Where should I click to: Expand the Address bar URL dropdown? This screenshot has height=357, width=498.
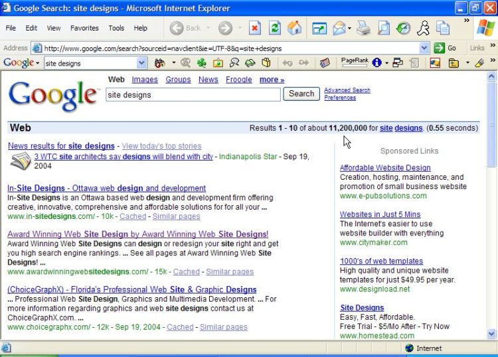pyautogui.click(x=424, y=48)
